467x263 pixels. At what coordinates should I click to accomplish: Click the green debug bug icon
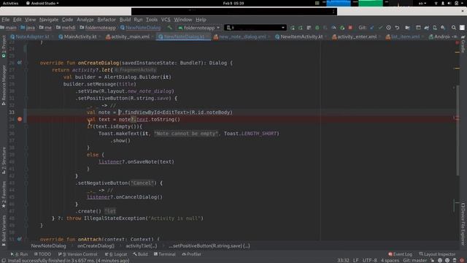tap(317, 28)
